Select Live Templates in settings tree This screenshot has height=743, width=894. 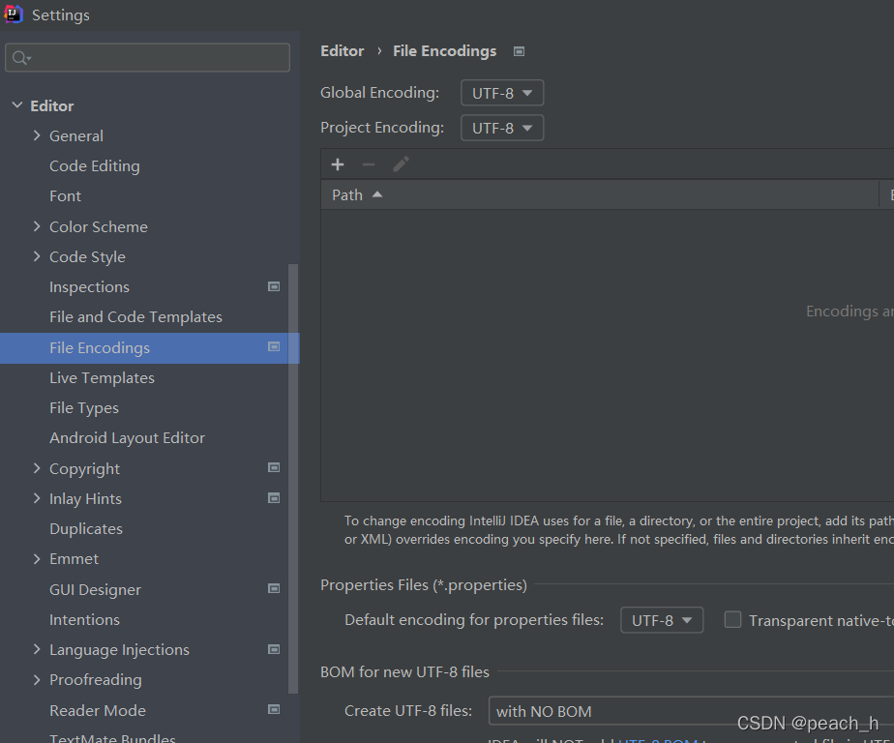click(102, 377)
